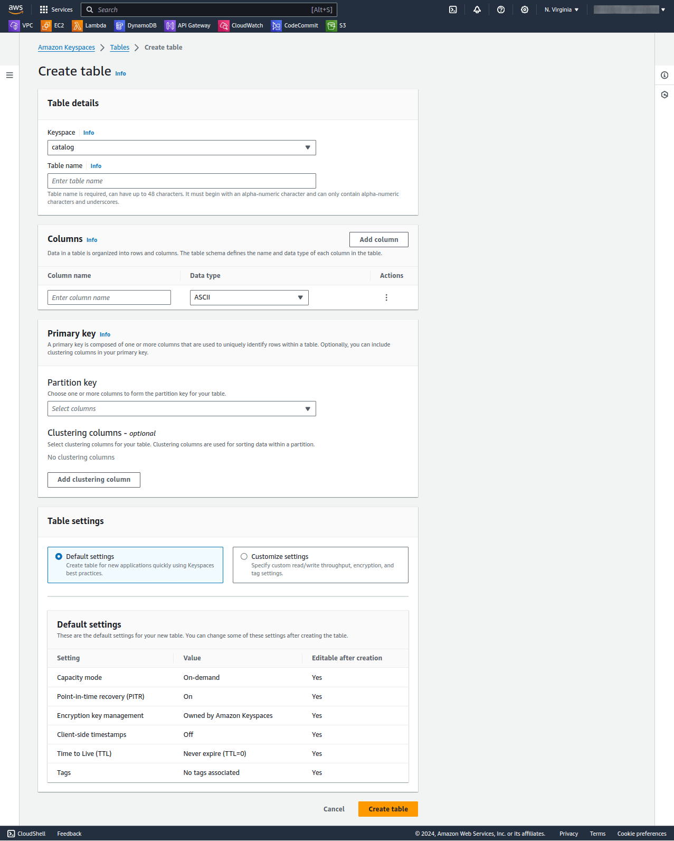674x841 pixels.
Task: Select the Default settings radio option
Action: tap(59, 557)
